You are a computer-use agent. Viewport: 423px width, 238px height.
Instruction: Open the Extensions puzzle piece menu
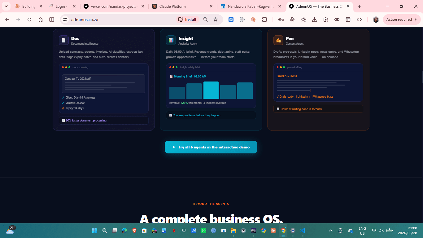264,20
